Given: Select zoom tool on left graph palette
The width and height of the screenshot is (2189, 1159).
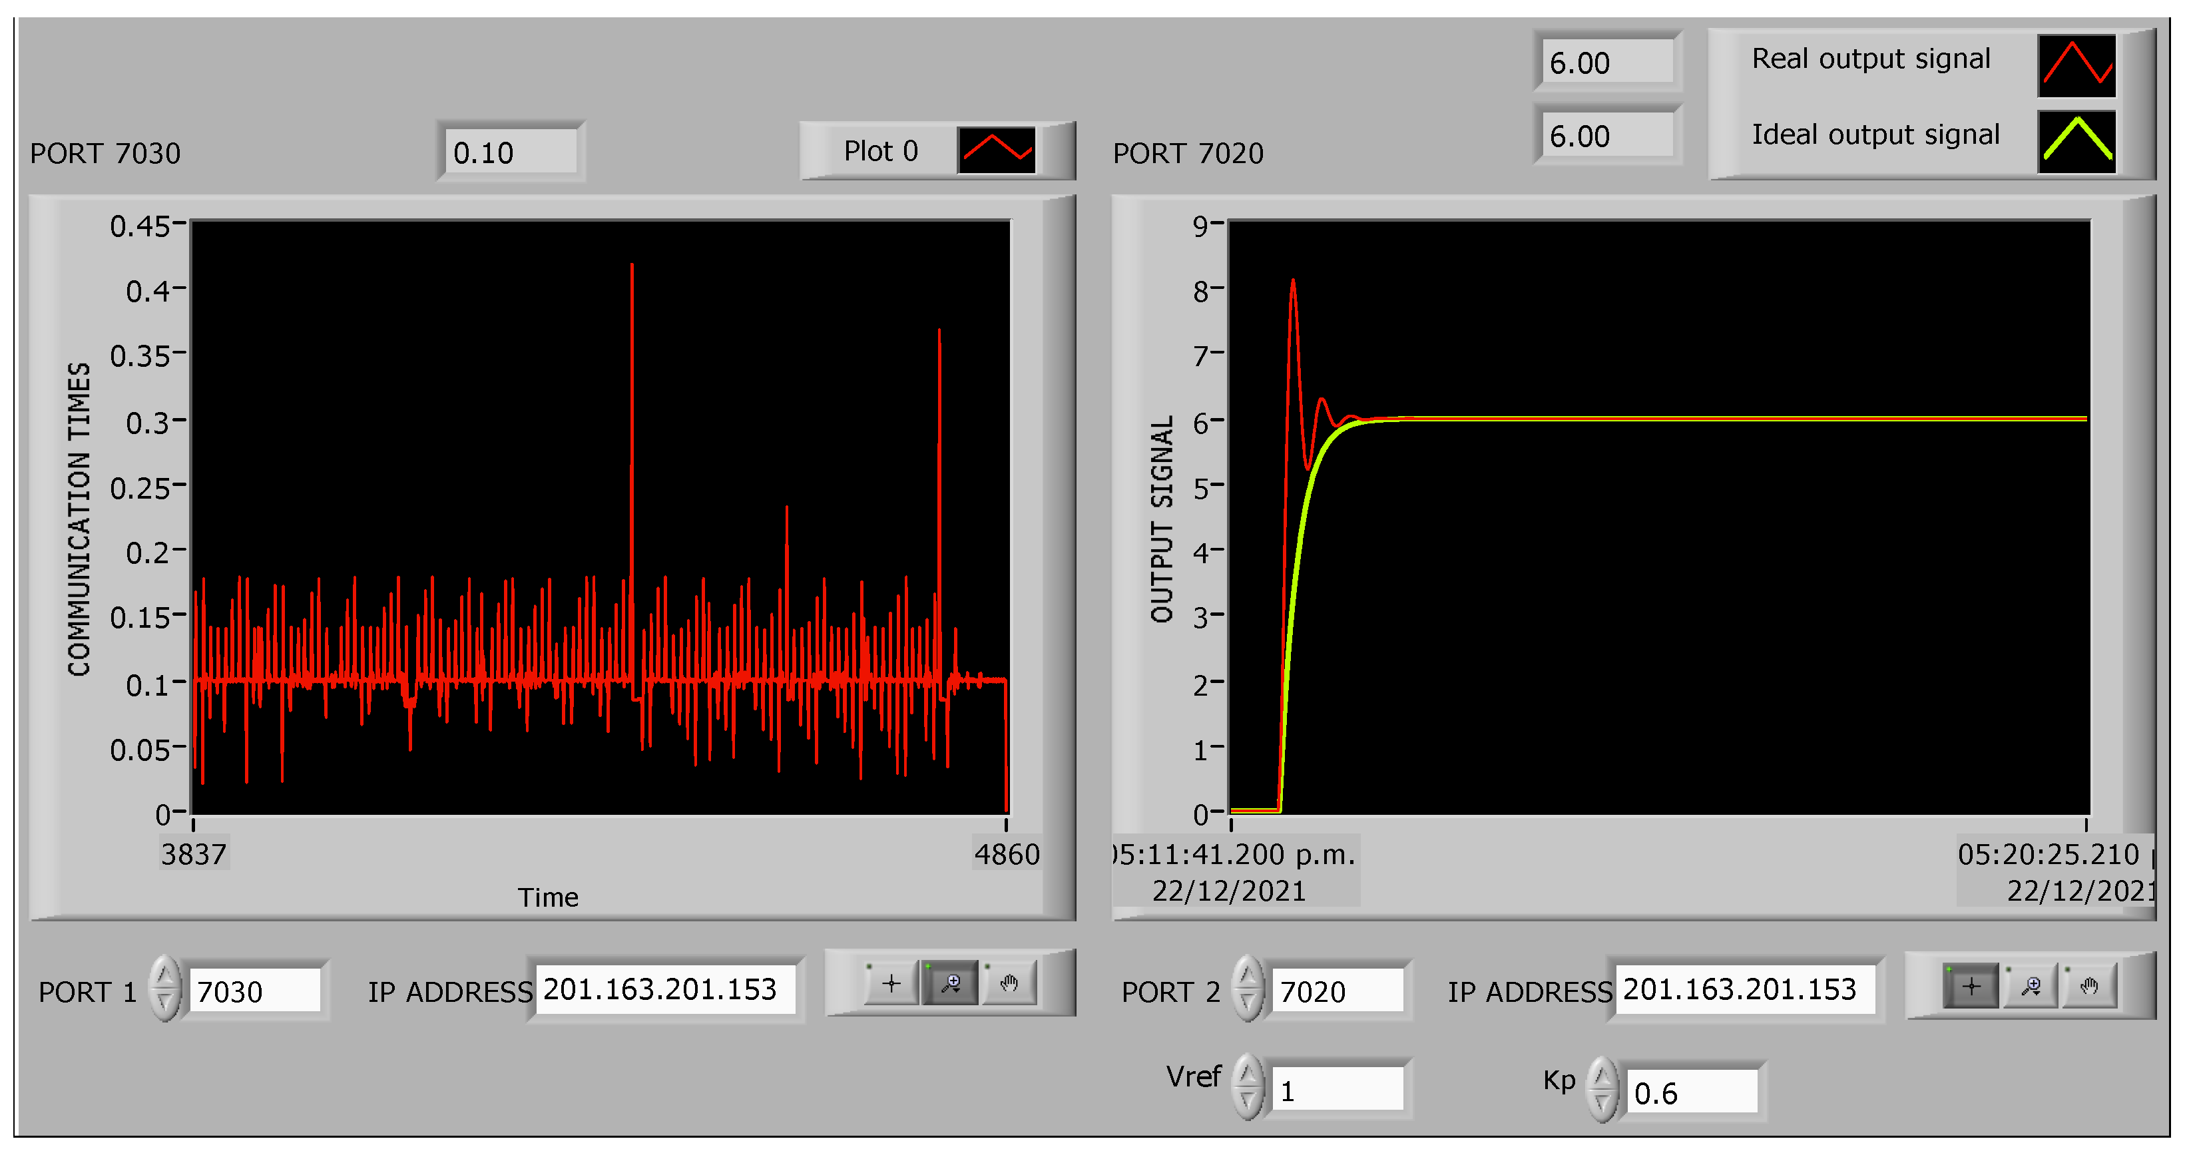Looking at the screenshot, I should (951, 984).
